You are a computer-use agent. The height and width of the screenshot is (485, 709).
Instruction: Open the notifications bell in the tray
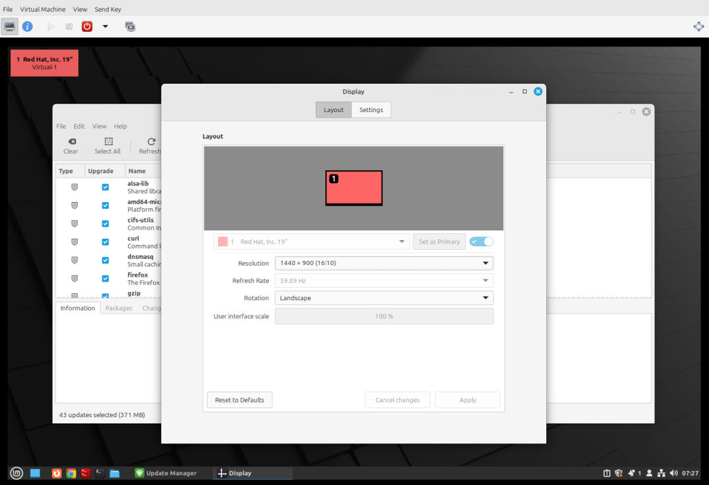click(x=631, y=473)
